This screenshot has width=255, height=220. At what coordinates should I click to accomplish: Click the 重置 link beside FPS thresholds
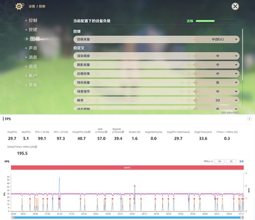(x=241, y=162)
